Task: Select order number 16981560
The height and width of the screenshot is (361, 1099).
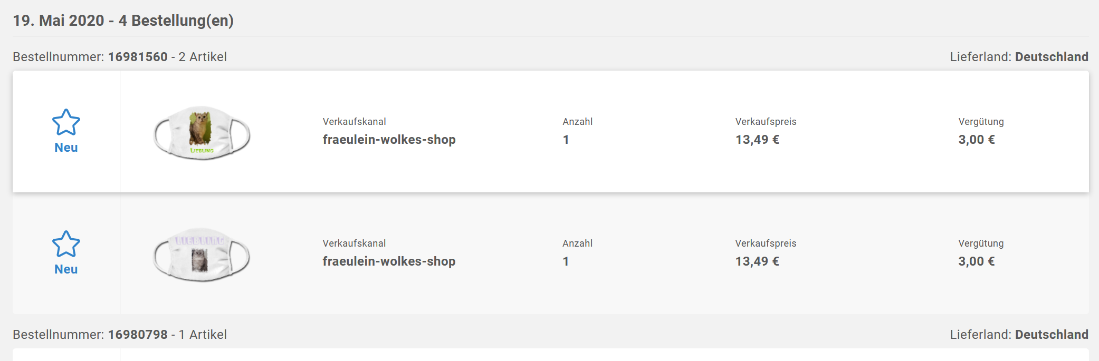Action: click(138, 57)
